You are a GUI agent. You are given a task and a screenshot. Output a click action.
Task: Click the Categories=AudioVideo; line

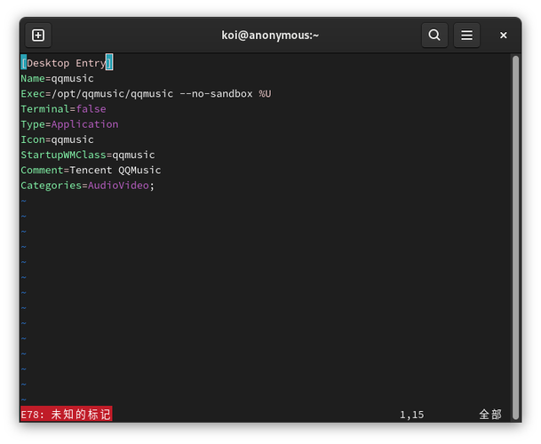click(88, 186)
